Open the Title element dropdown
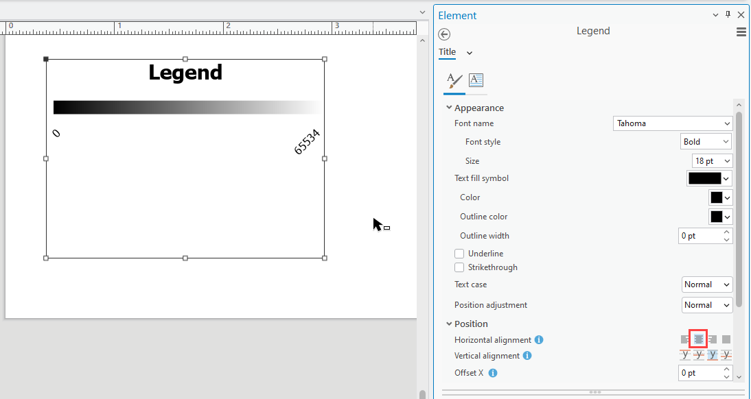Image resolution: width=751 pixels, height=399 pixels. pyautogui.click(x=470, y=52)
